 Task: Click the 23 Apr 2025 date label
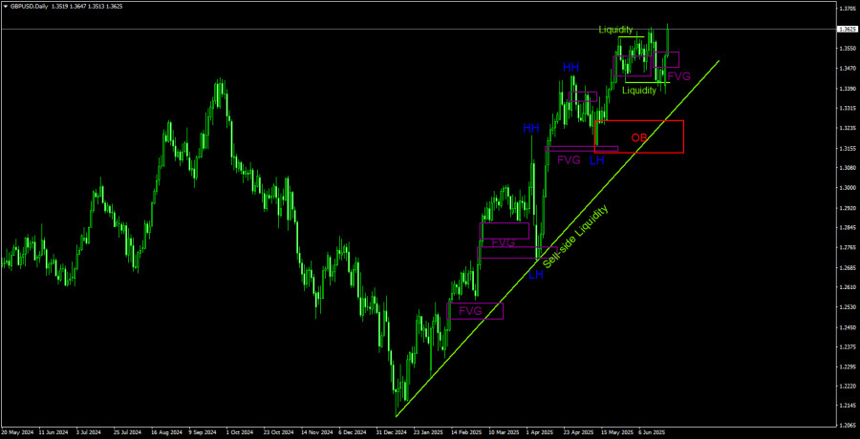(578, 432)
